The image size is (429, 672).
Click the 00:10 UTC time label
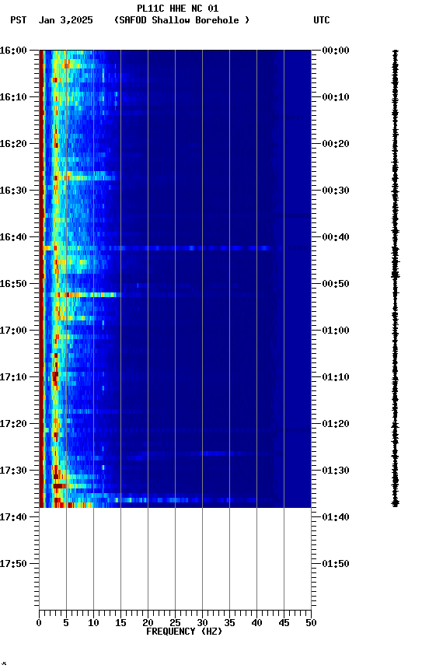(x=336, y=97)
